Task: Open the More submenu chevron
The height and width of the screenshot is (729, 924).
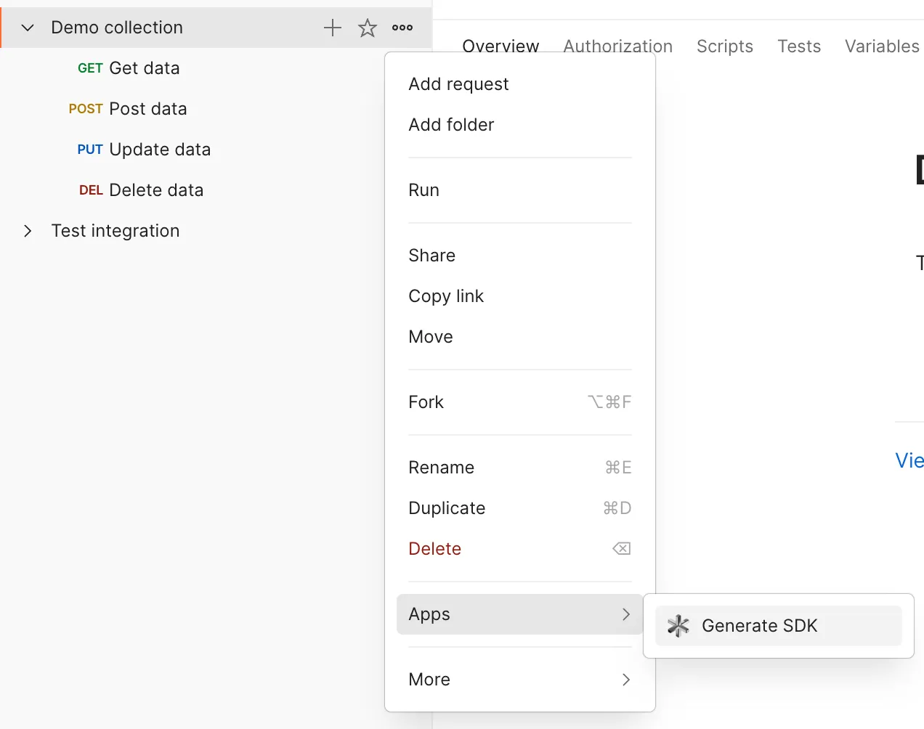Action: point(625,680)
